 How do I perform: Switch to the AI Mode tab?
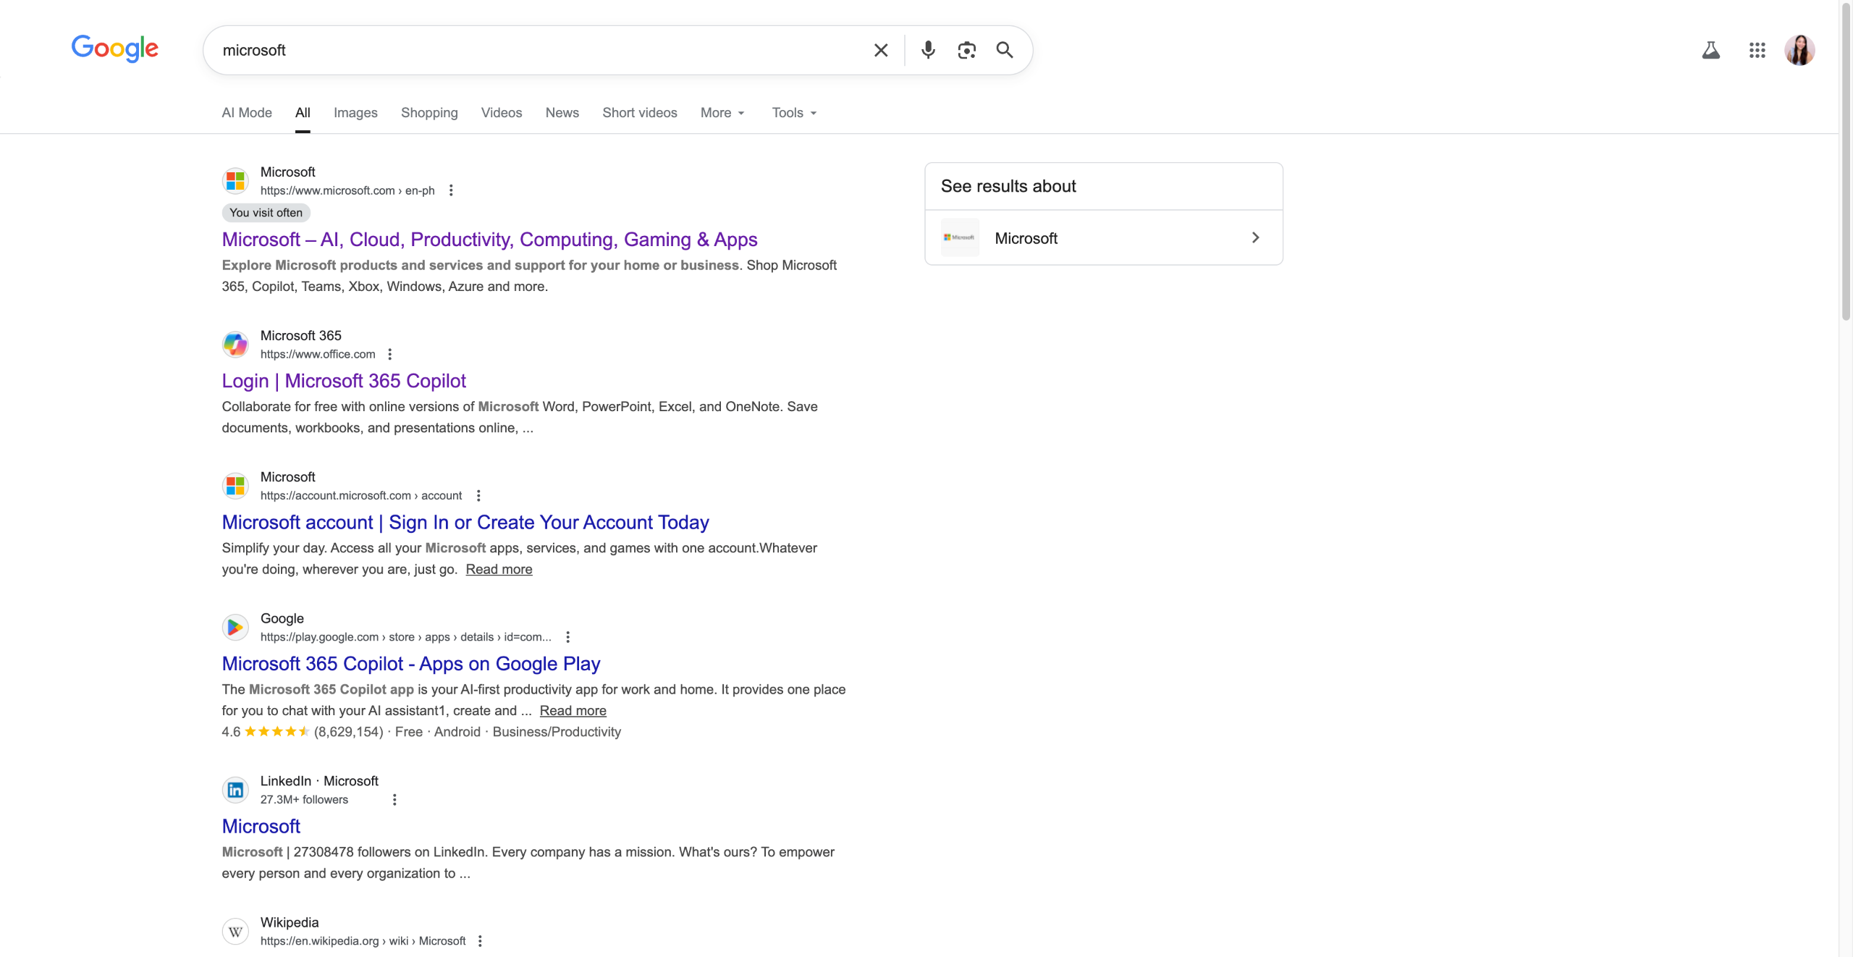[247, 113]
